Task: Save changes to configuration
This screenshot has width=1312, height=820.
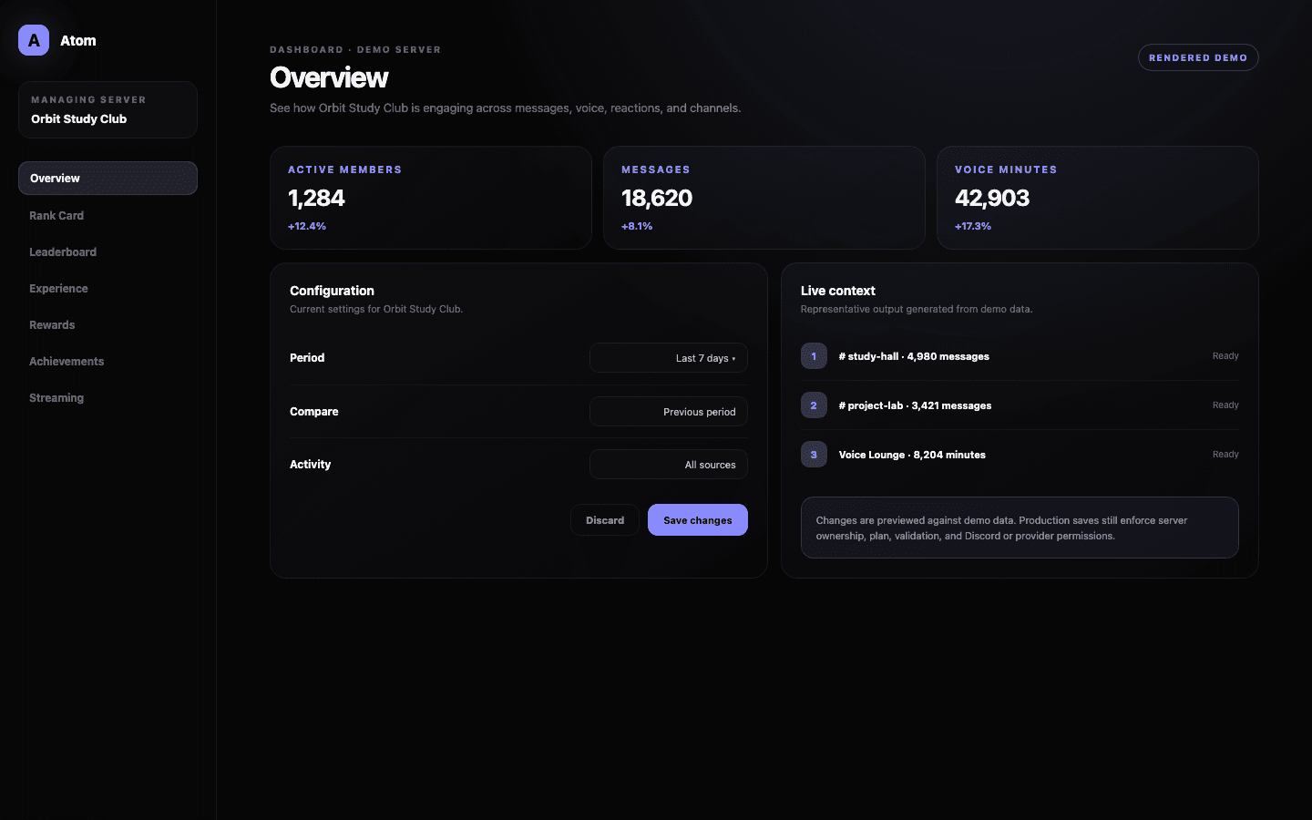Action: (x=698, y=520)
